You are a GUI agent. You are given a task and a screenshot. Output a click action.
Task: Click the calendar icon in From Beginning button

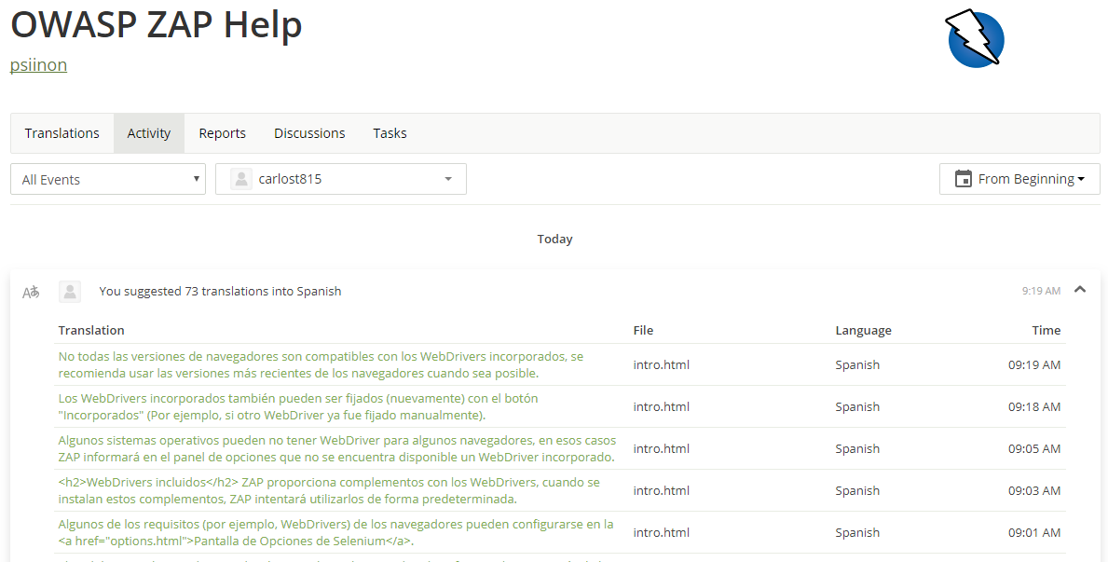click(x=963, y=179)
